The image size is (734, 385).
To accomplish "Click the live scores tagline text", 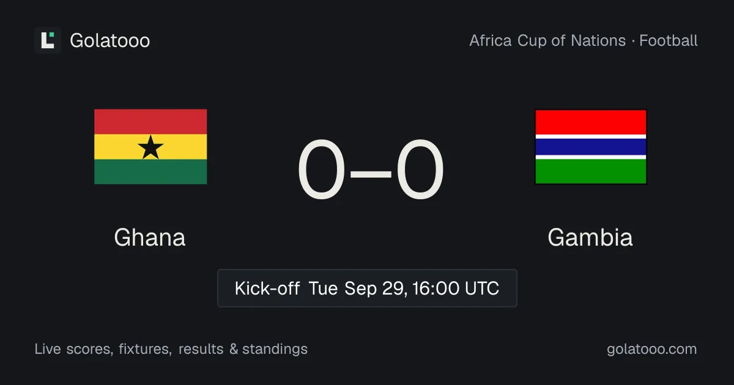I will 171,349.
